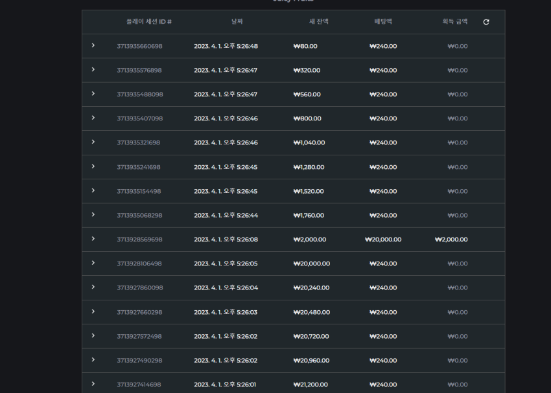Select session ID 3713935576898
Viewport: 551px width, 393px height.
[139, 70]
